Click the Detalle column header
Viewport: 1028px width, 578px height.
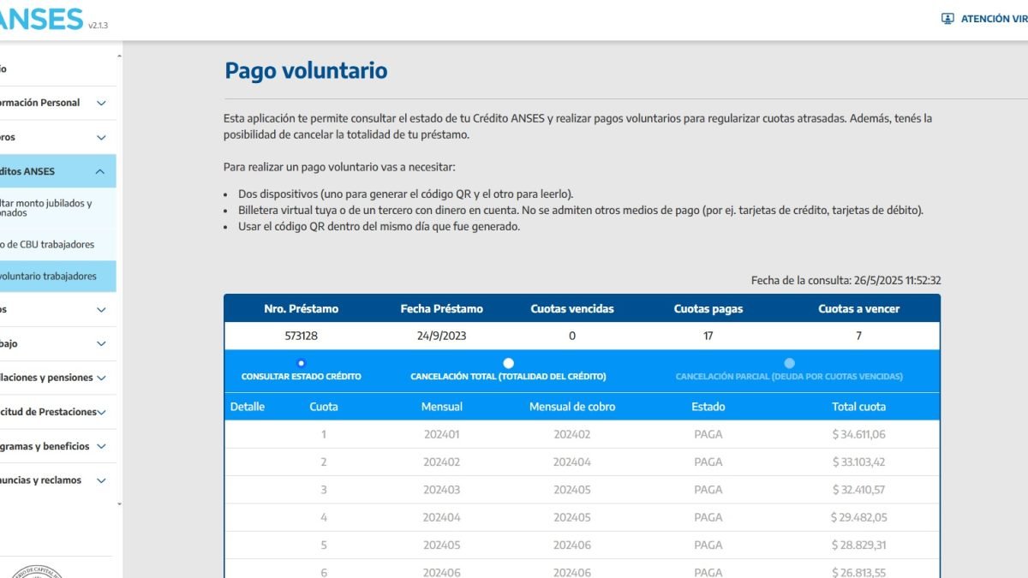(x=248, y=407)
